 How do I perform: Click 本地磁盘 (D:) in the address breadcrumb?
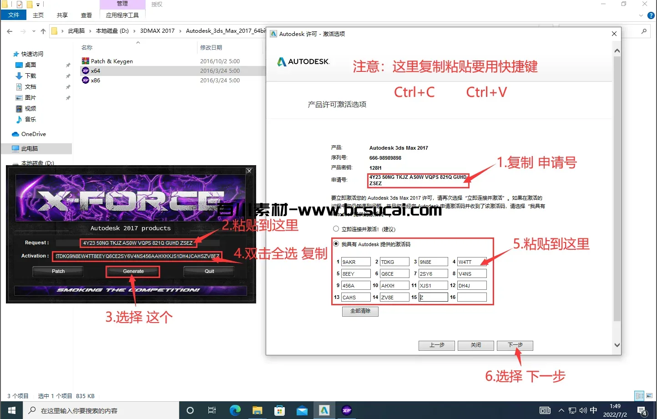pyautogui.click(x=112, y=31)
